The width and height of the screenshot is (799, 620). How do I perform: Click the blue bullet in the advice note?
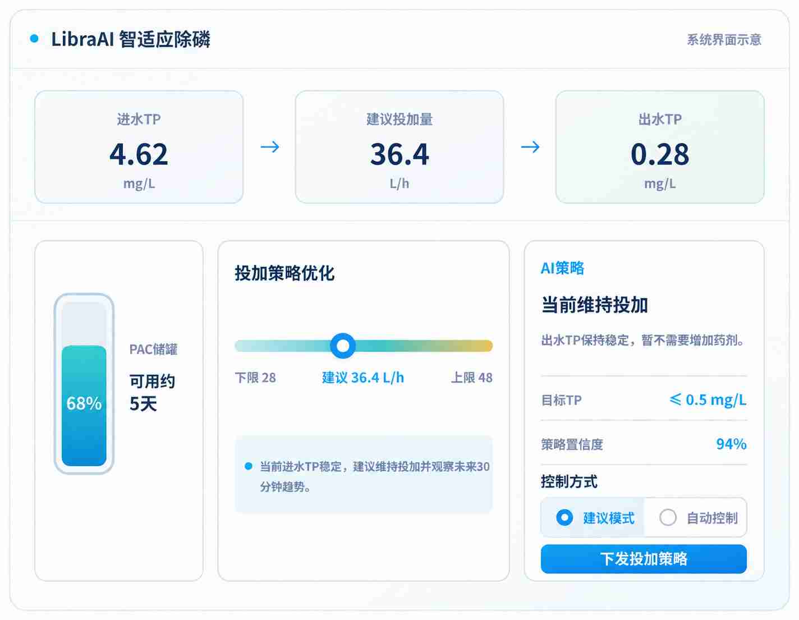point(249,466)
